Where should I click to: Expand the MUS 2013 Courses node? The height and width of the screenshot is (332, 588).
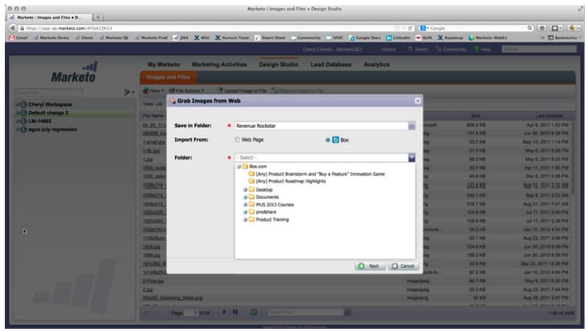[x=245, y=205]
